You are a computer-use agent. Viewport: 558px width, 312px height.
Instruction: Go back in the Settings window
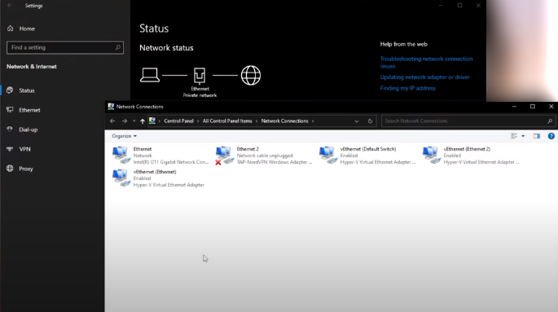pos(10,6)
